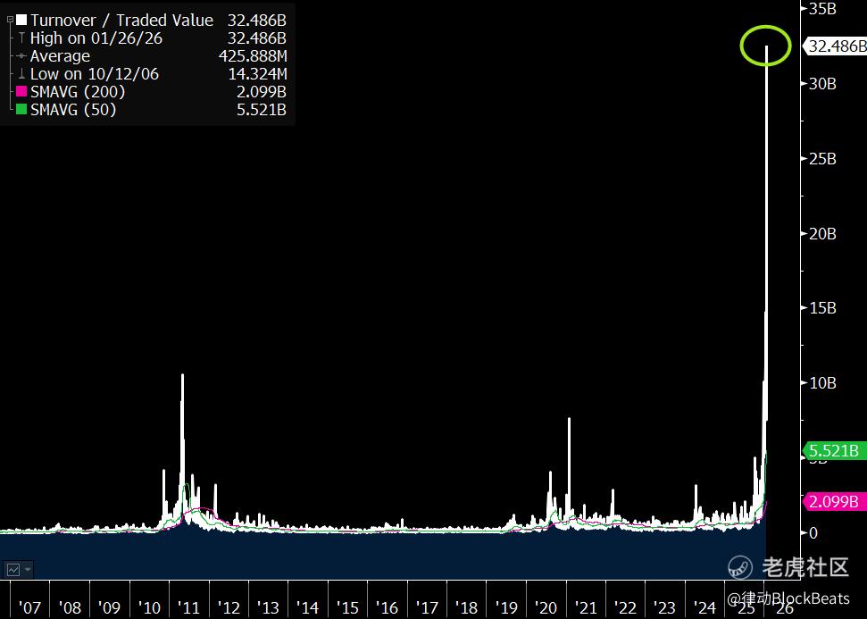Click the 32.486B price tag on y-axis
The image size is (867, 619).
click(x=836, y=46)
